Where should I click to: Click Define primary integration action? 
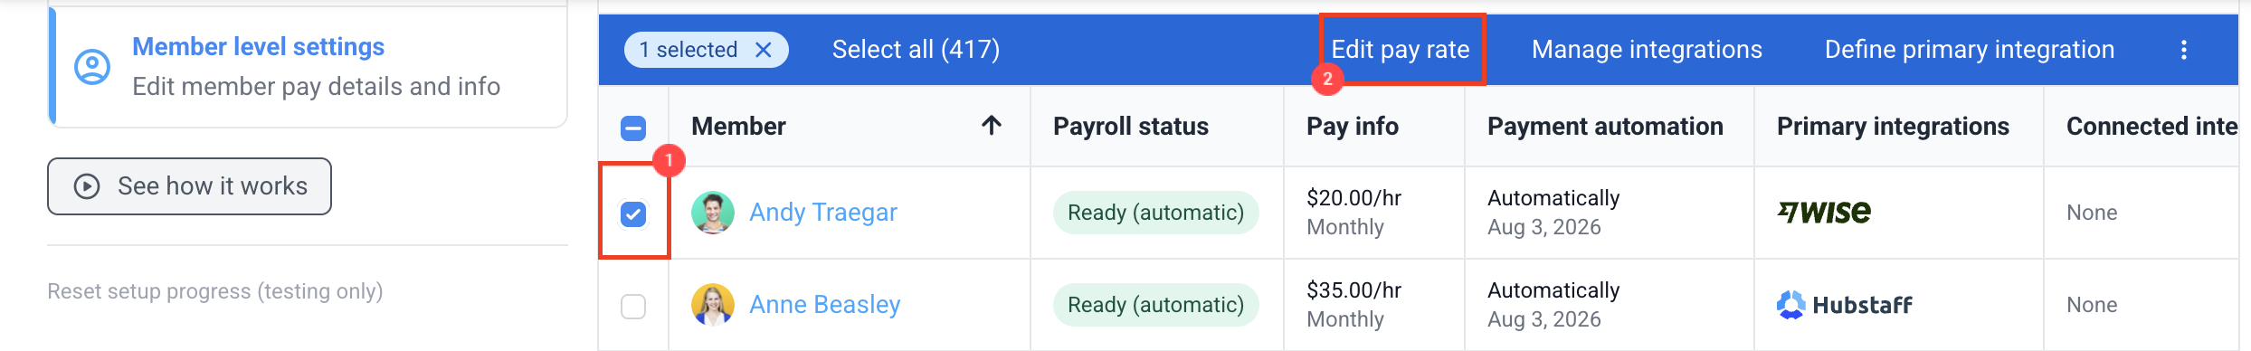[x=1970, y=50]
